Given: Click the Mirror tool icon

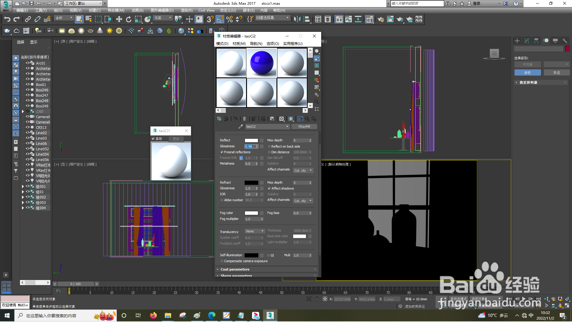Looking at the screenshot, I should point(297,20).
